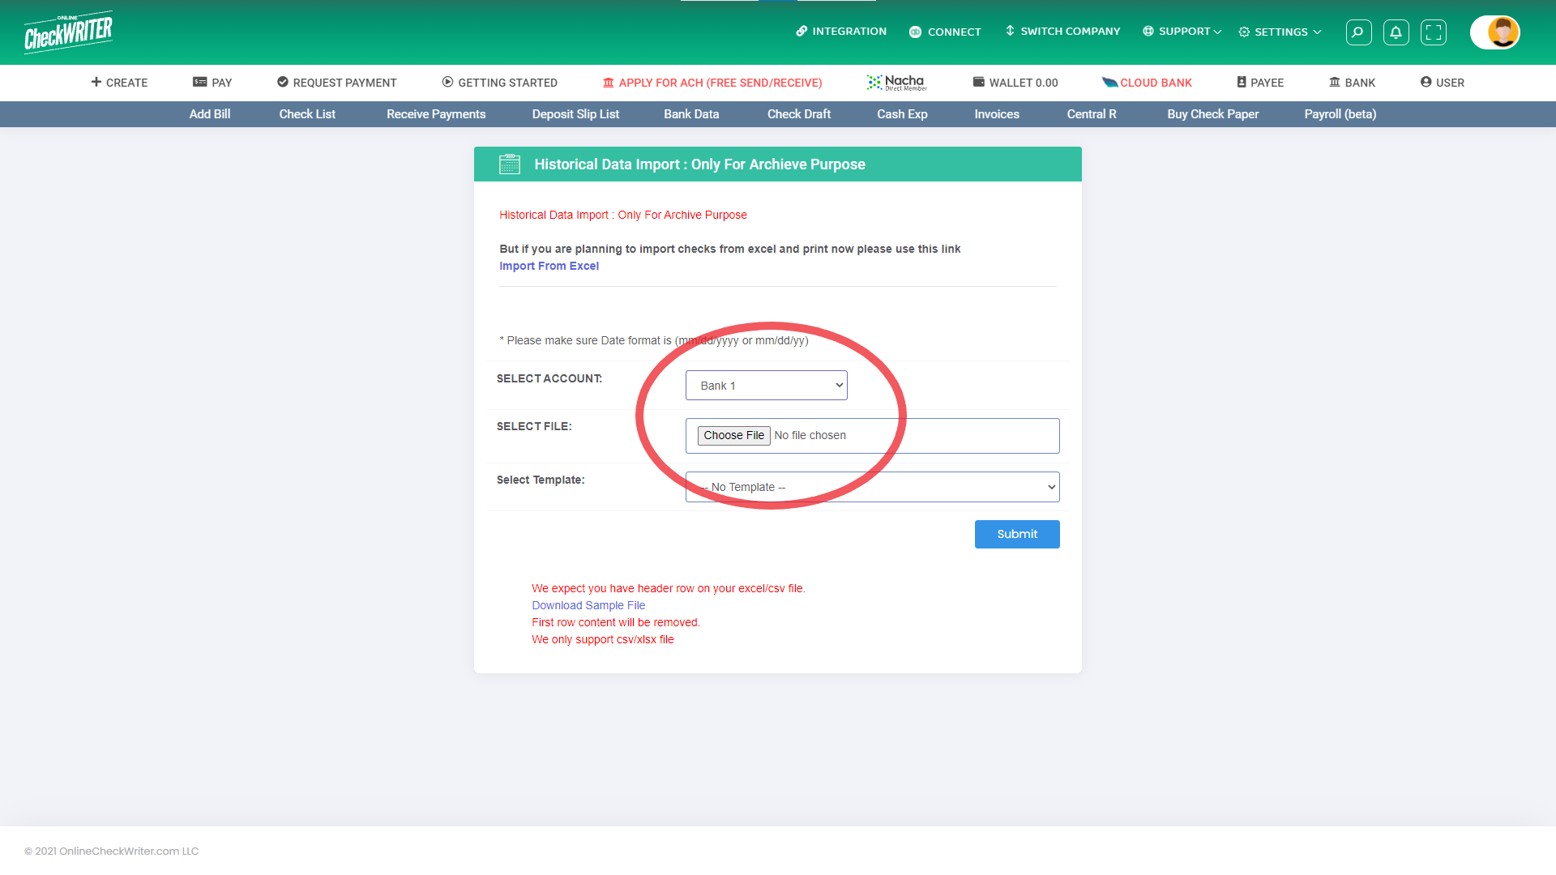Open the Add Bill tab

210,114
